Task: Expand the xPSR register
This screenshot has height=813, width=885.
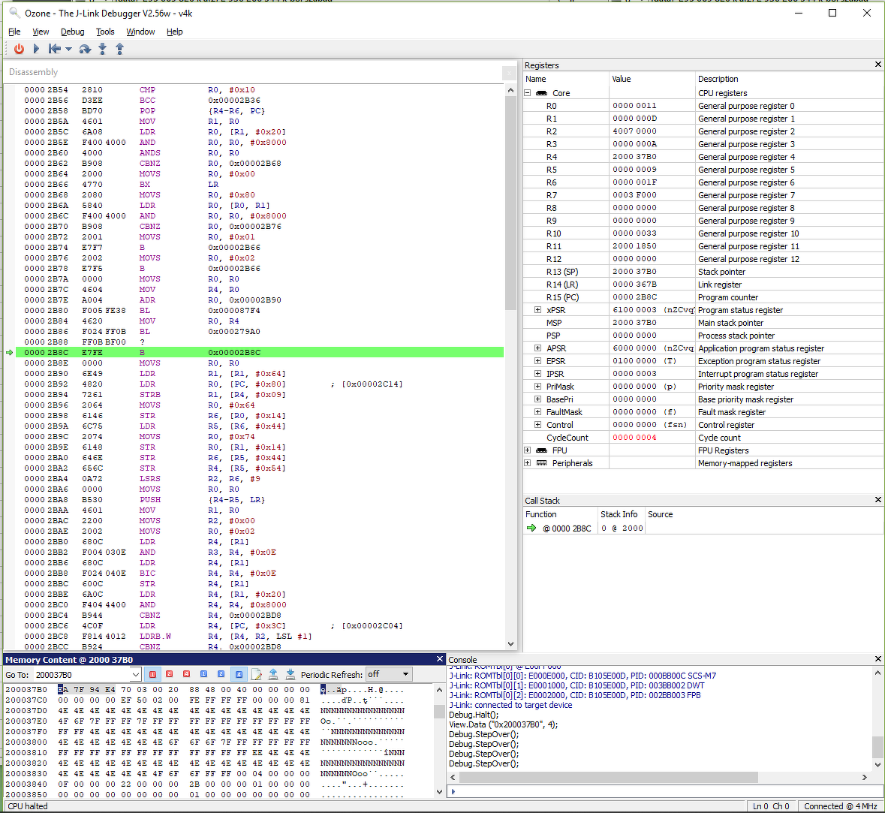Action: (538, 310)
